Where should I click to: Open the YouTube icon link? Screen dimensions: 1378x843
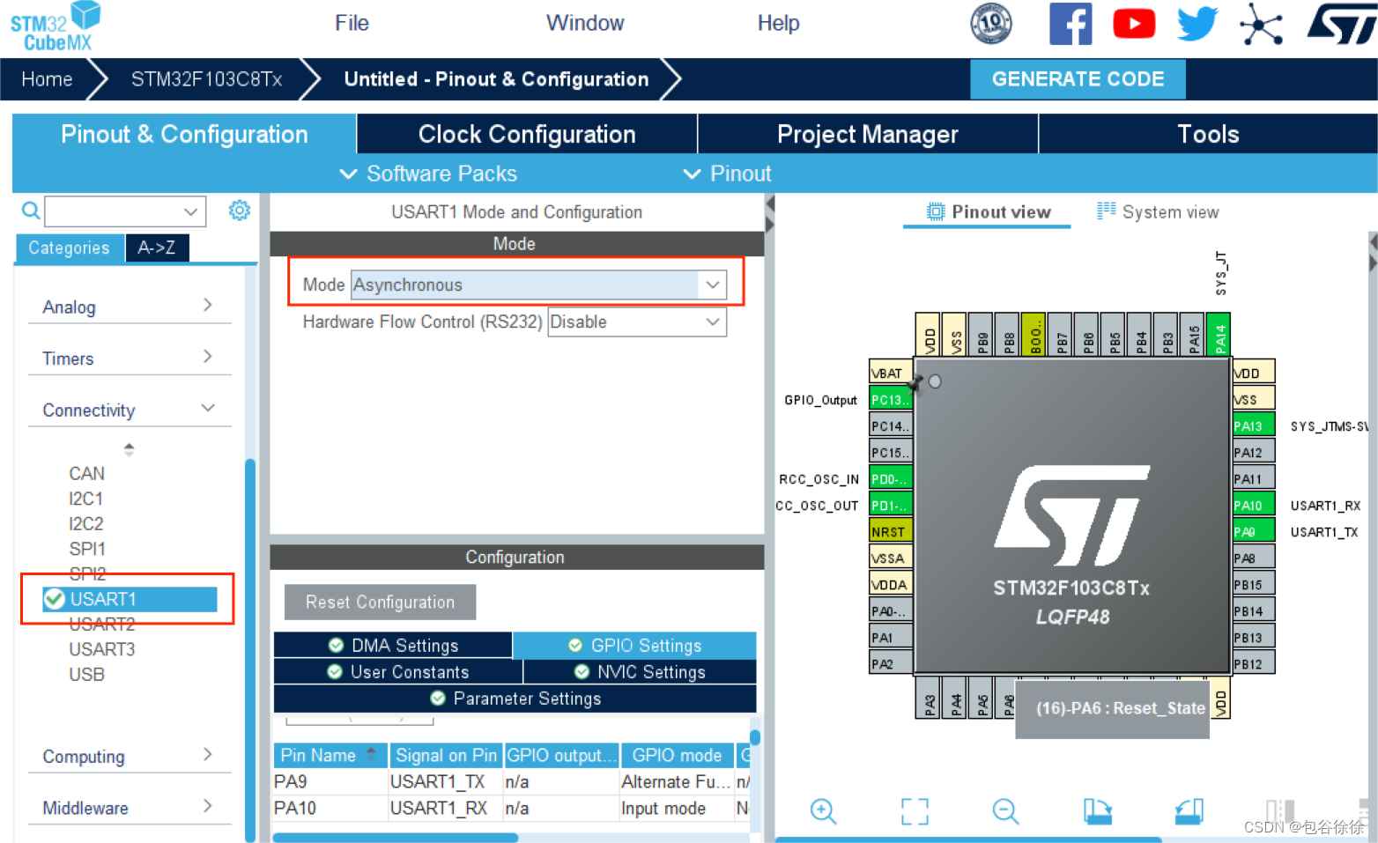pyautogui.click(x=1134, y=24)
